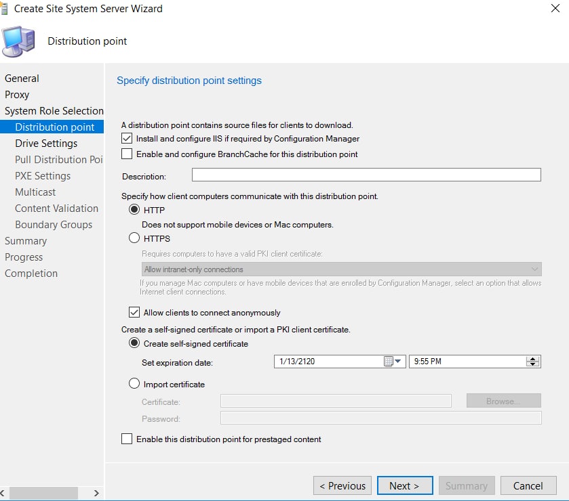This screenshot has width=569, height=501.
Task: Open Pull Distribution Point page
Action: point(59,159)
